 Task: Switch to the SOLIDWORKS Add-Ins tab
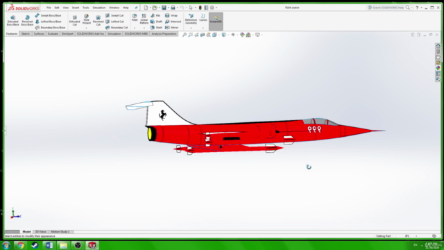[x=91, y=34]
